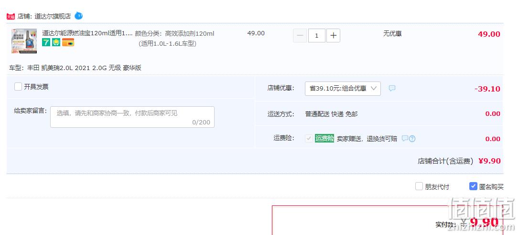
Task: Click the green shield guarantee badge
Action: coord(56,42)
